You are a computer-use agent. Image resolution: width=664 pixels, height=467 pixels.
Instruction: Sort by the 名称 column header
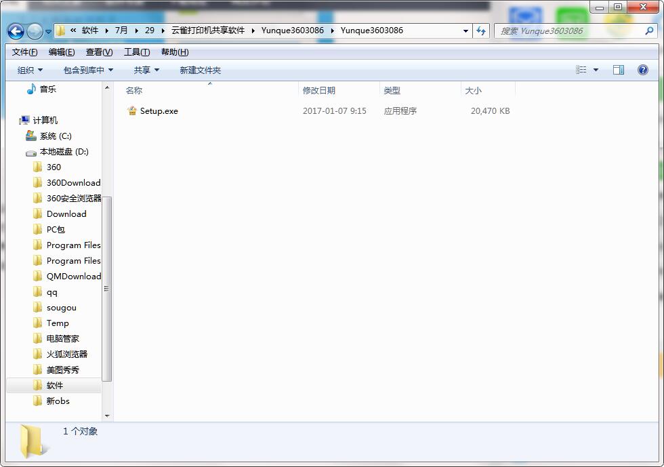[134, 91]
